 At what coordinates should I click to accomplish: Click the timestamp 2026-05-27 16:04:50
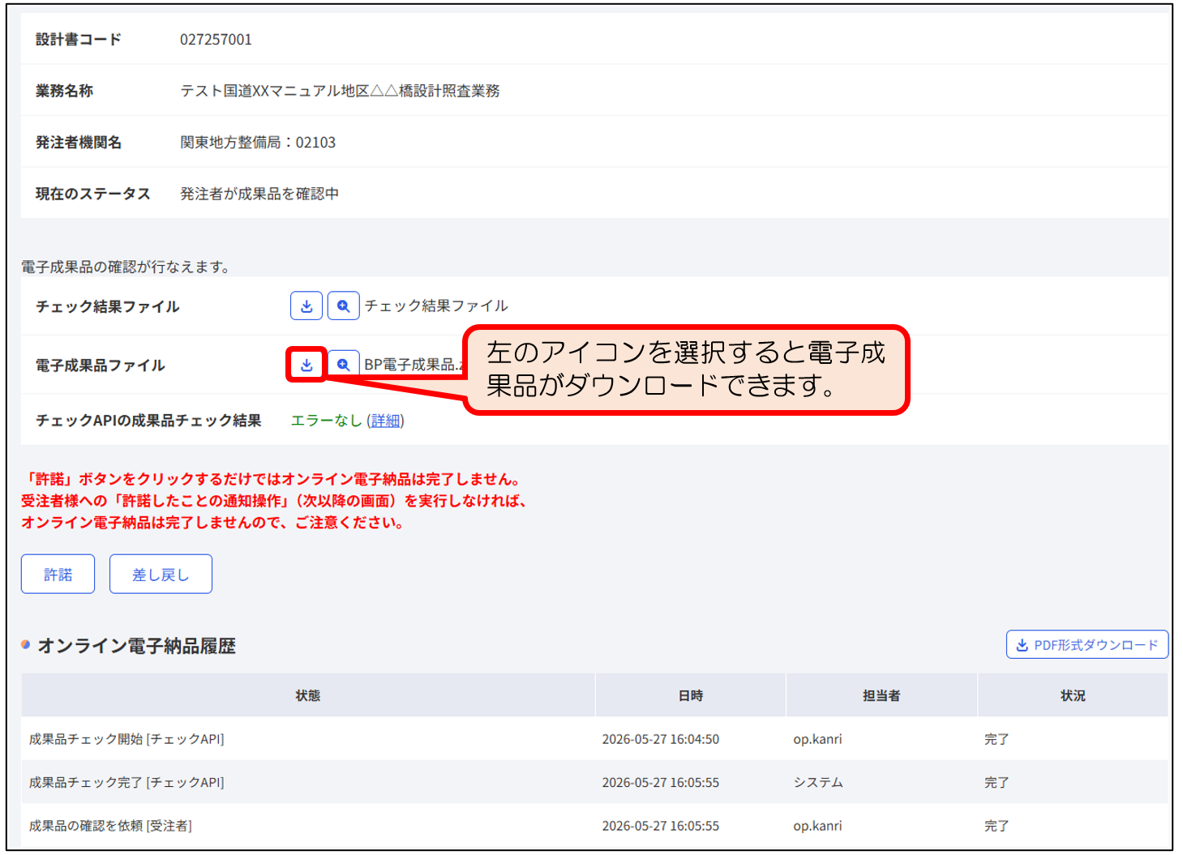pyautogui.click(x=660, y=739)
